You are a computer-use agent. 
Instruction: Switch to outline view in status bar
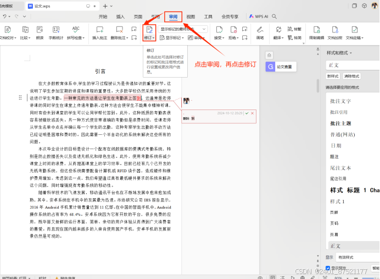click(283, 277)
